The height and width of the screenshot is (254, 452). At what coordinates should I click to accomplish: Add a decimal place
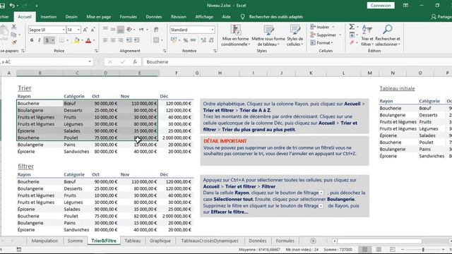[203, 40]
